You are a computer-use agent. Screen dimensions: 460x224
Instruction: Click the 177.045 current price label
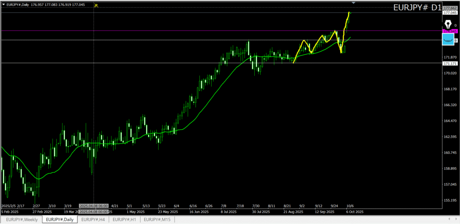(x=450, y=13)
